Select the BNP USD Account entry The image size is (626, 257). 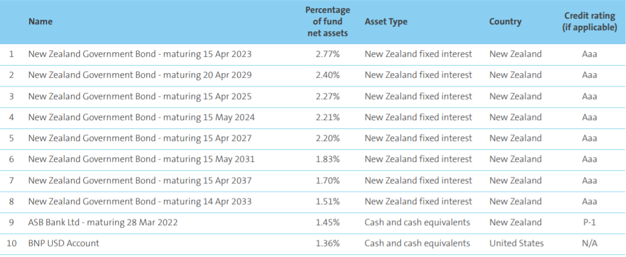[x=64, y=243]
